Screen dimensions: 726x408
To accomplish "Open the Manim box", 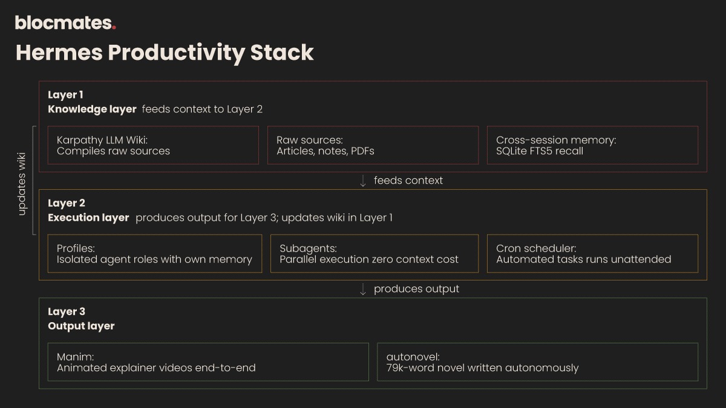I will 208,362.
